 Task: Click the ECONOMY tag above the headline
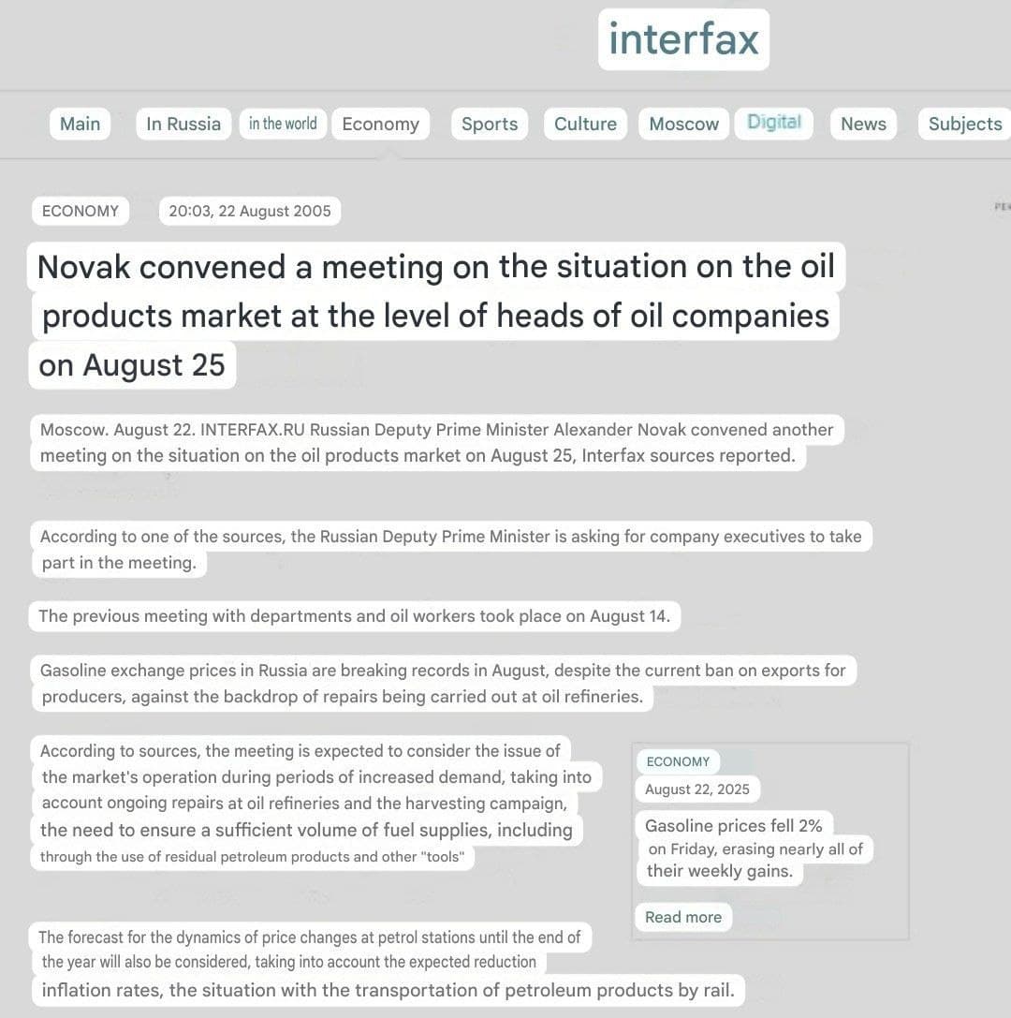81,211
